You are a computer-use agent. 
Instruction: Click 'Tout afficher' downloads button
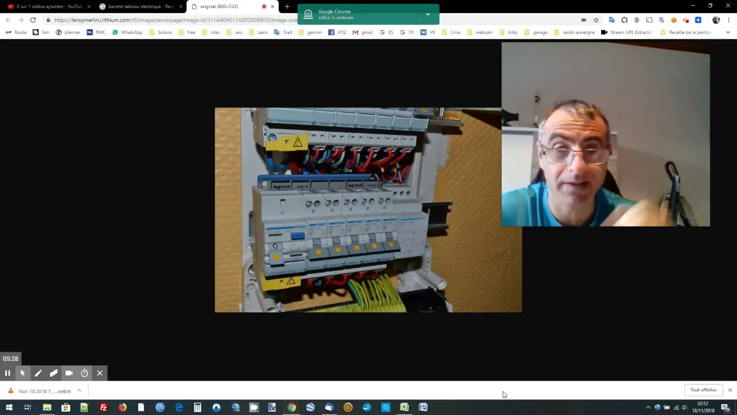704,390
